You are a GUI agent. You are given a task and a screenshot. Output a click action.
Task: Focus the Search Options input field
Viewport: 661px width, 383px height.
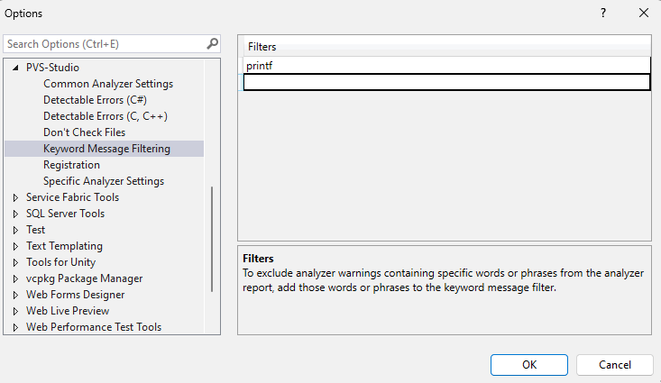click(x=104, y=43)
